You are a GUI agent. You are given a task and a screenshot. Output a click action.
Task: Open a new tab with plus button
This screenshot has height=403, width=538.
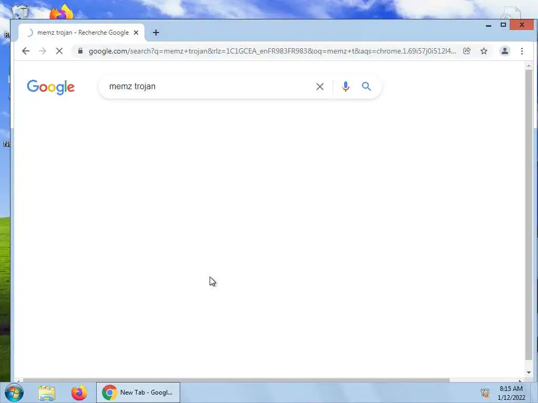click(x=156, y=33)
